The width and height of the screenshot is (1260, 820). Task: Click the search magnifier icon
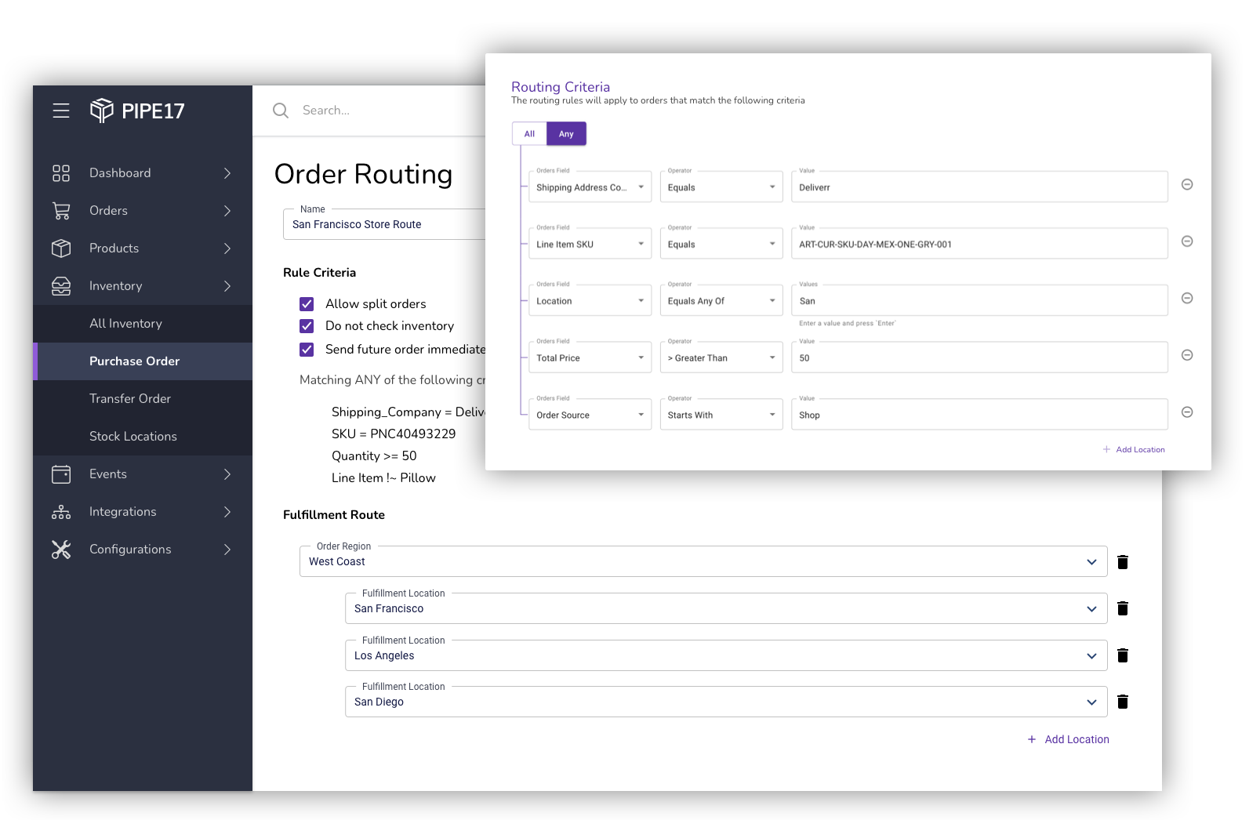[x=281, y=111]
